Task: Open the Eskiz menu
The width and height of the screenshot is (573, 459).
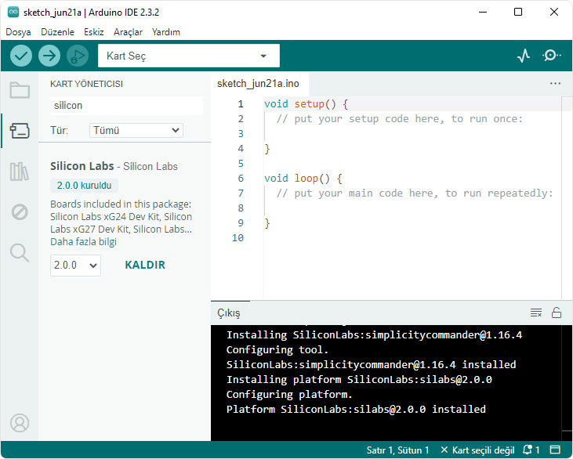Action: tap(94, 32)
